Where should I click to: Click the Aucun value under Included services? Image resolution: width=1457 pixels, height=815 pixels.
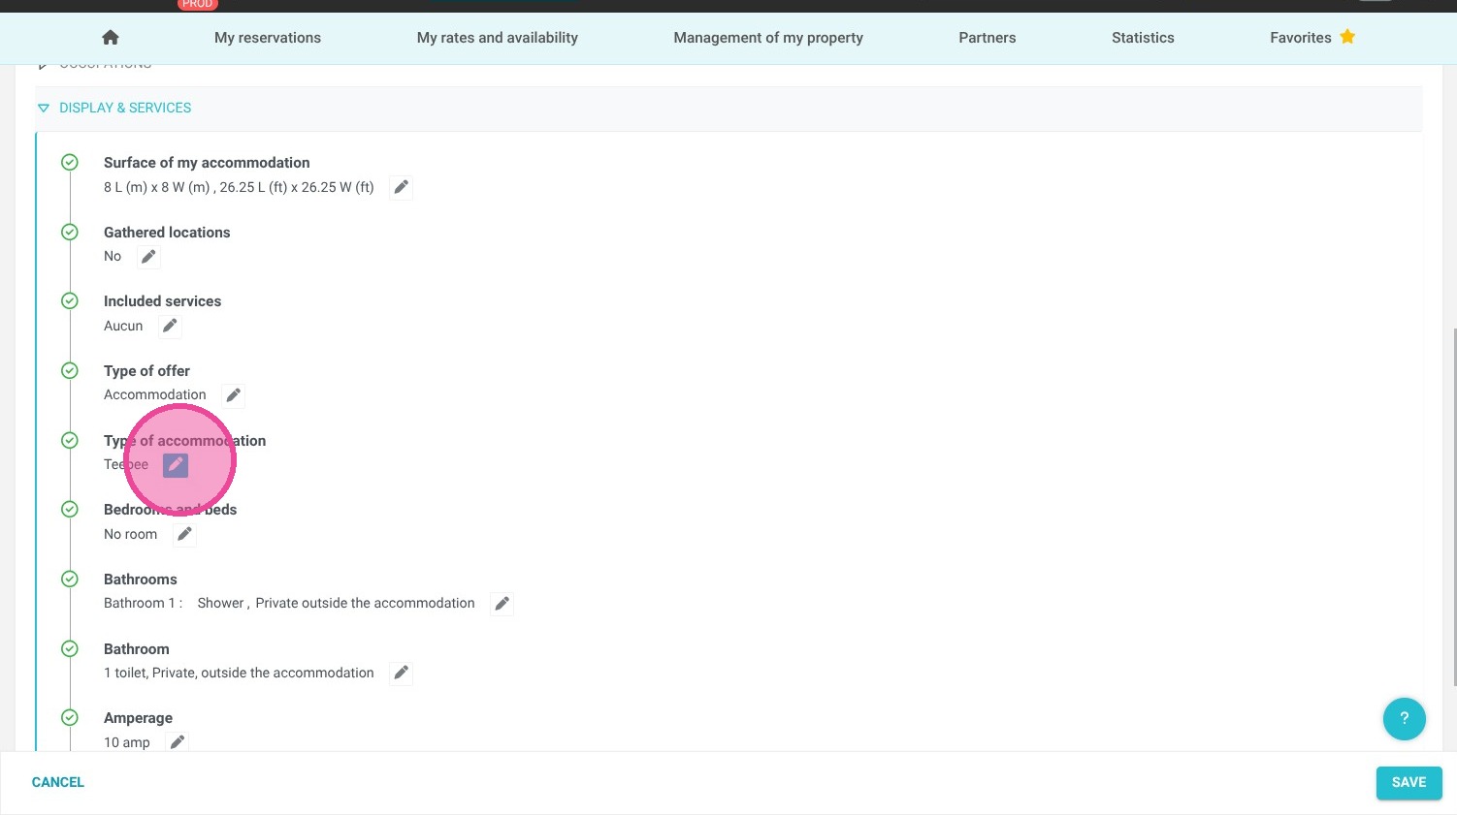pos(123,326)
